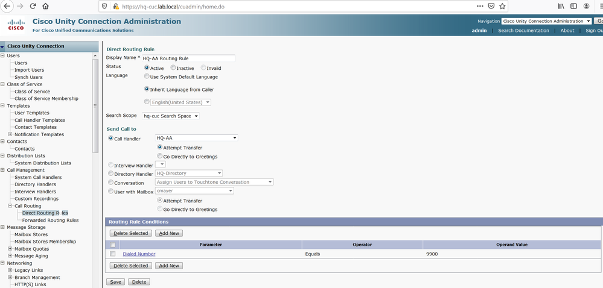Click the browser address bar URL
This screenshot has width=603, height=288.
(173, 7)
